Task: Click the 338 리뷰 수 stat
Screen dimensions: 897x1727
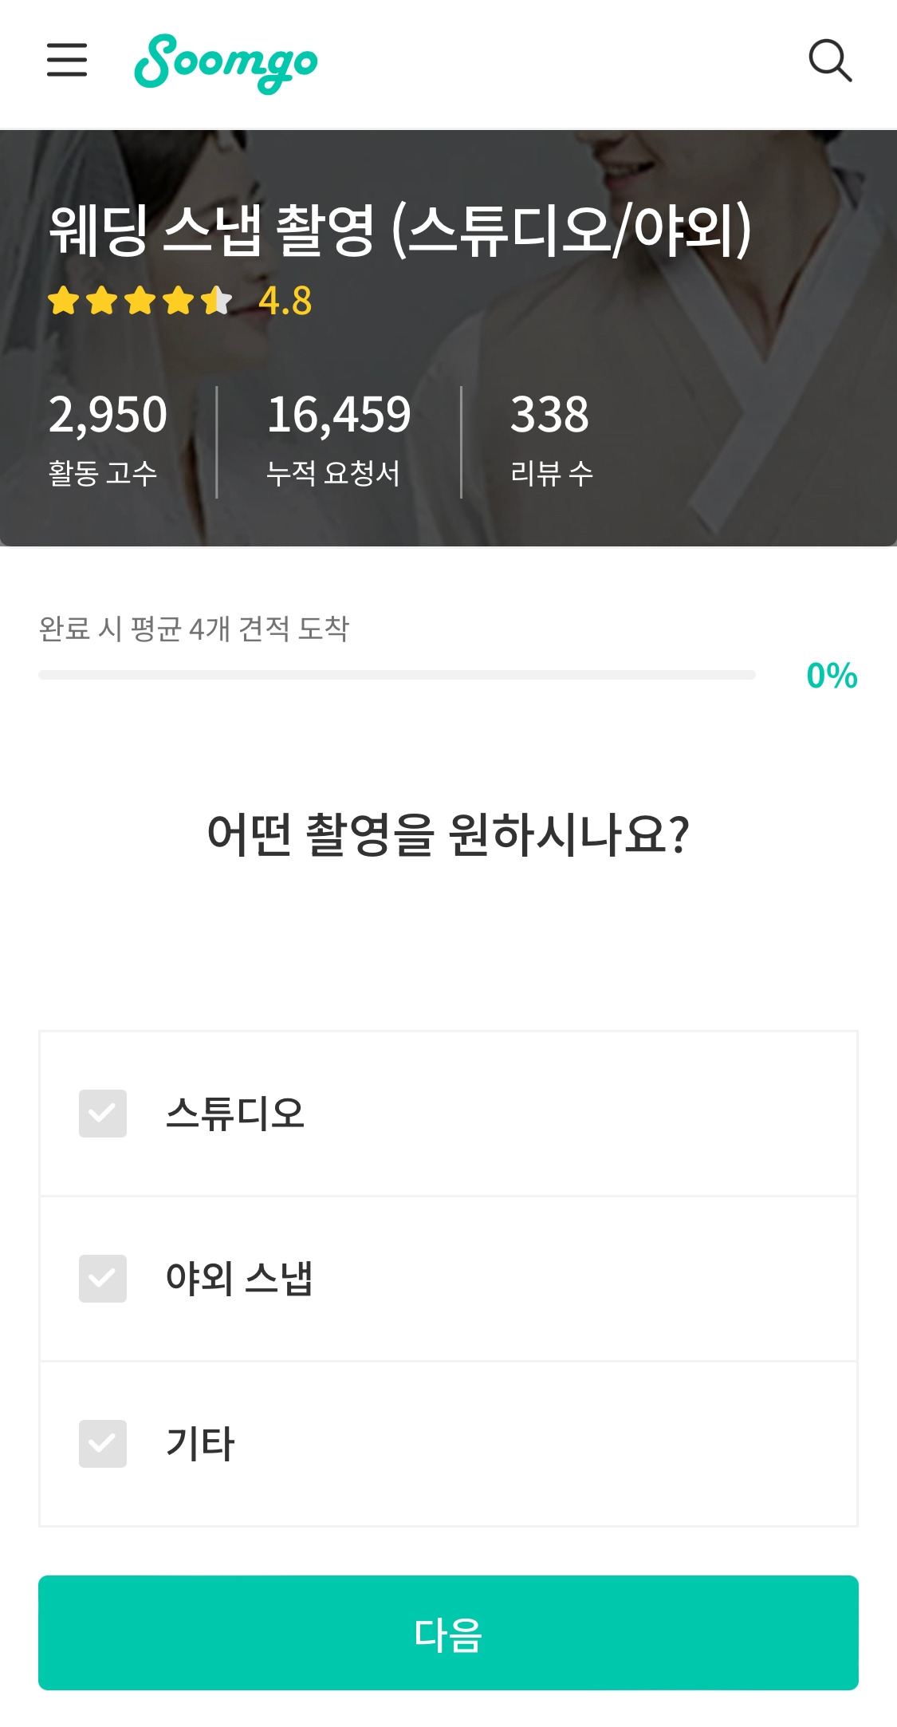Action: coord(551,440)
